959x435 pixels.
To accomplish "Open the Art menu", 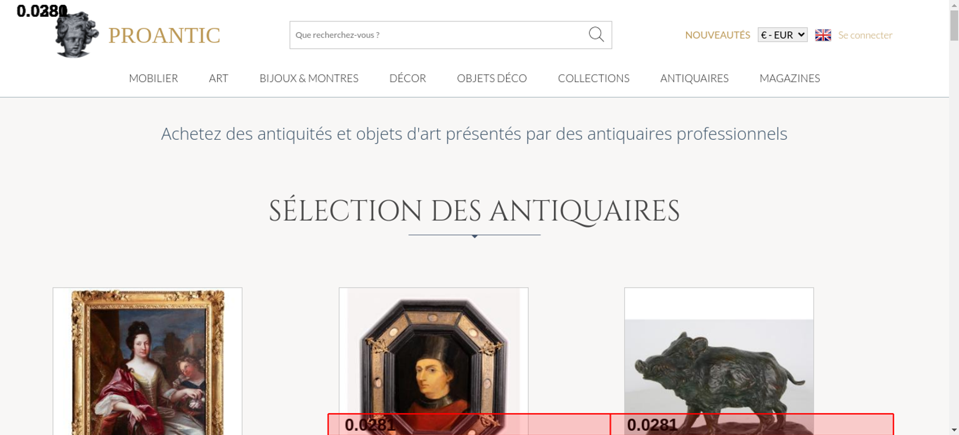I will pyautogui.click(x=218, y=78).
